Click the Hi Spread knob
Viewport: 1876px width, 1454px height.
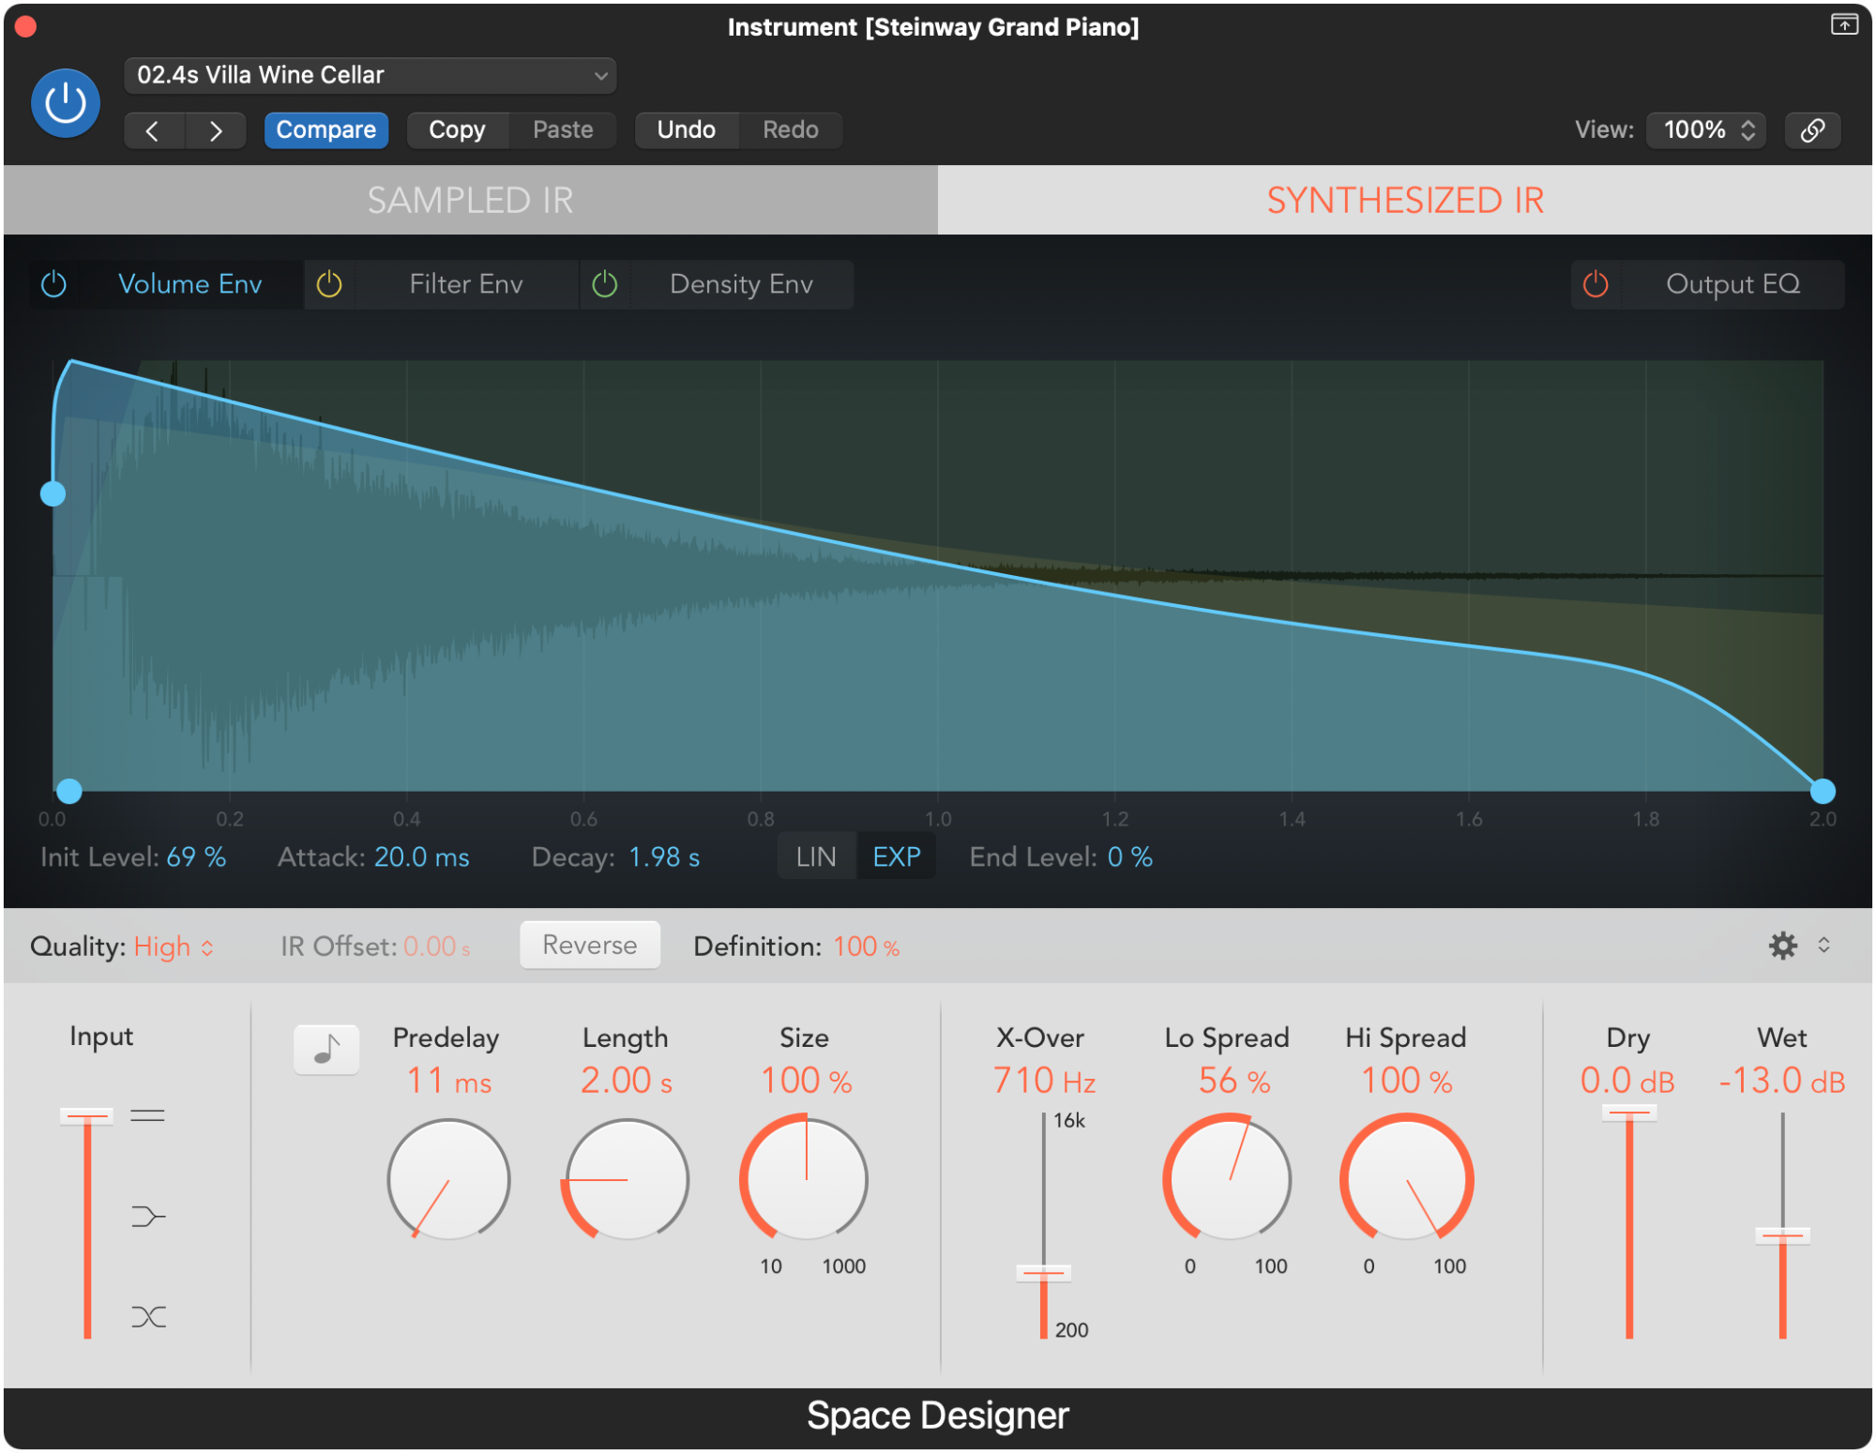[1406, 1179]
